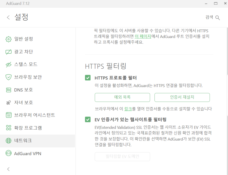
Task: Click the 네트워크 globe icon
Action: pyautogui.click(x=8, y=141)
